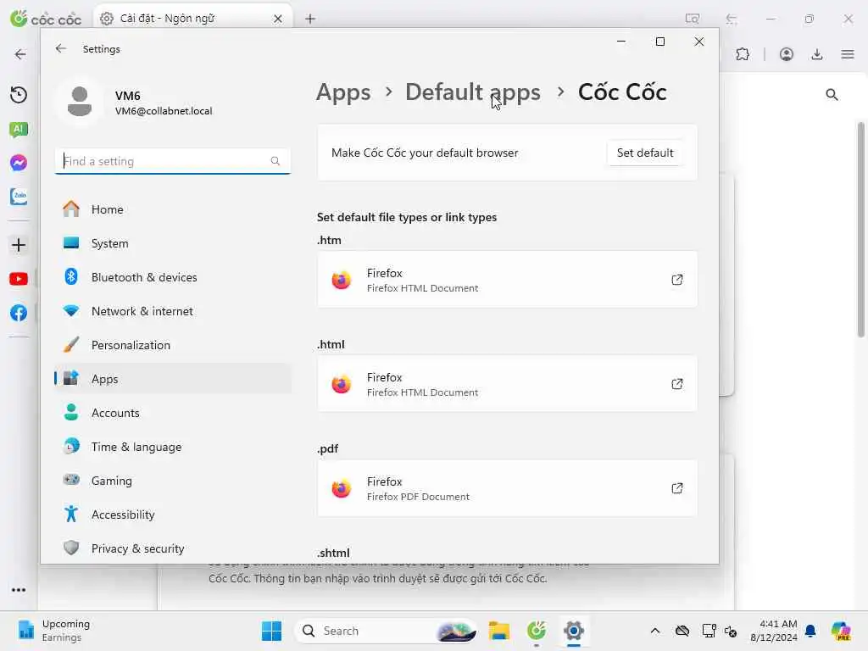
Task: Select System in Settings navigation
Action: [x=173, y=243]
